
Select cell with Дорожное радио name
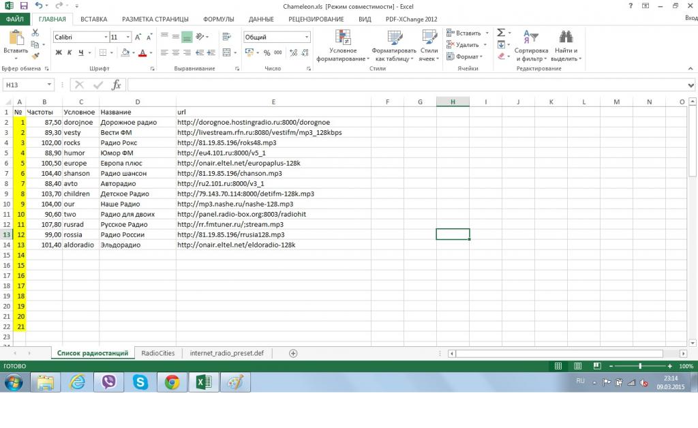pyautogui.click(x=137, y=122)
